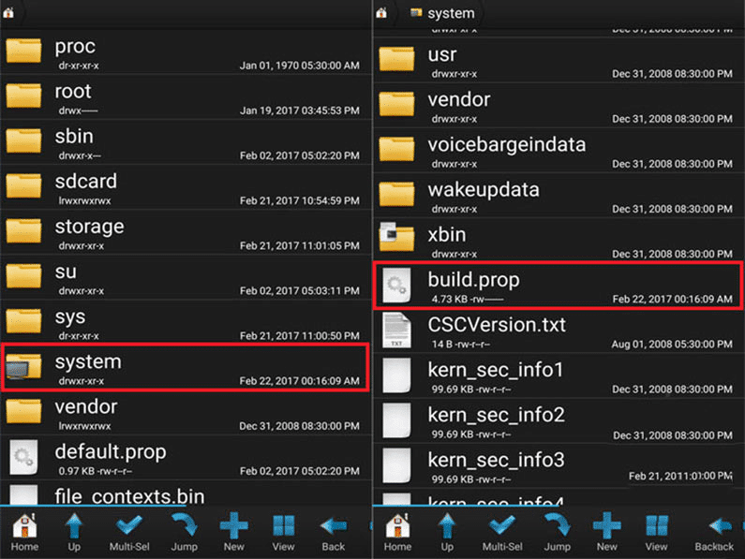Tap root home icon in right pane path bar
Viewport: 745px width, 559px height.
coord(381,13)
